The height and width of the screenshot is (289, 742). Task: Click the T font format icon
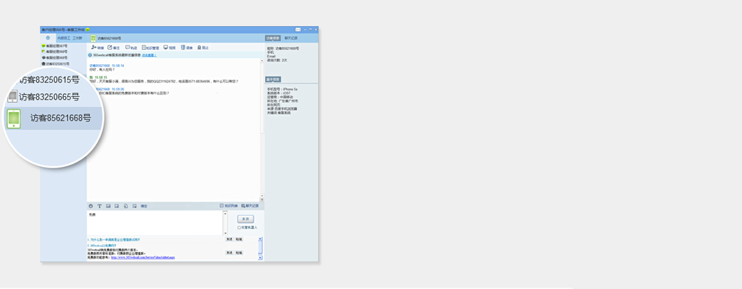coord(99,206)
